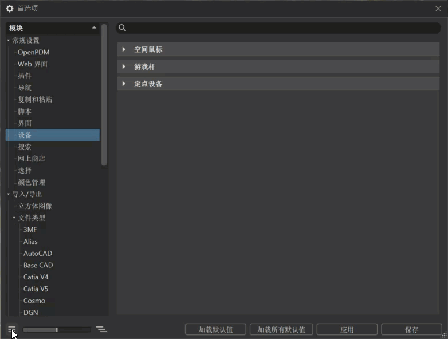448x339 pixels.
Task: Select 复制和粘贴 in the tree
Action: click(35, 100)
